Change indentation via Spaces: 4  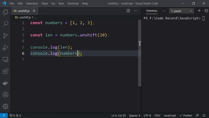[x=135, y=115]
